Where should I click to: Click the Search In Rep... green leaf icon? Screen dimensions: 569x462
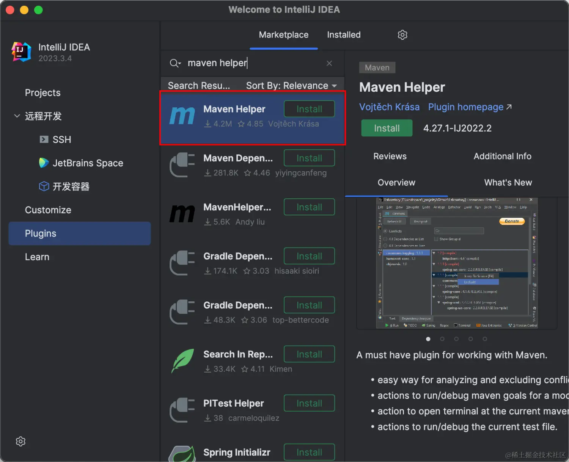click(x=182, y=361)
